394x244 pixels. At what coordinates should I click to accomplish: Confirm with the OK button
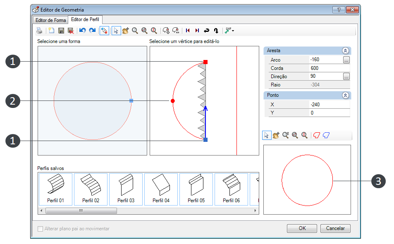pos(302,228)
